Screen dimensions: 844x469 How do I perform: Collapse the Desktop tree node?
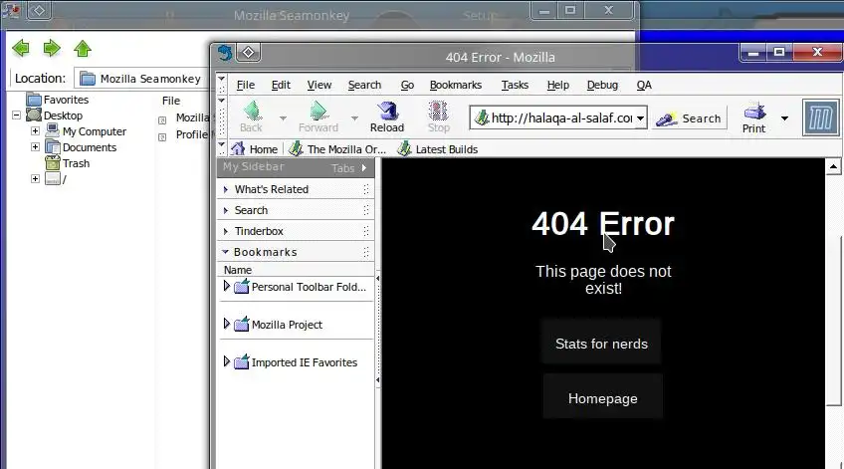[16, 116]
